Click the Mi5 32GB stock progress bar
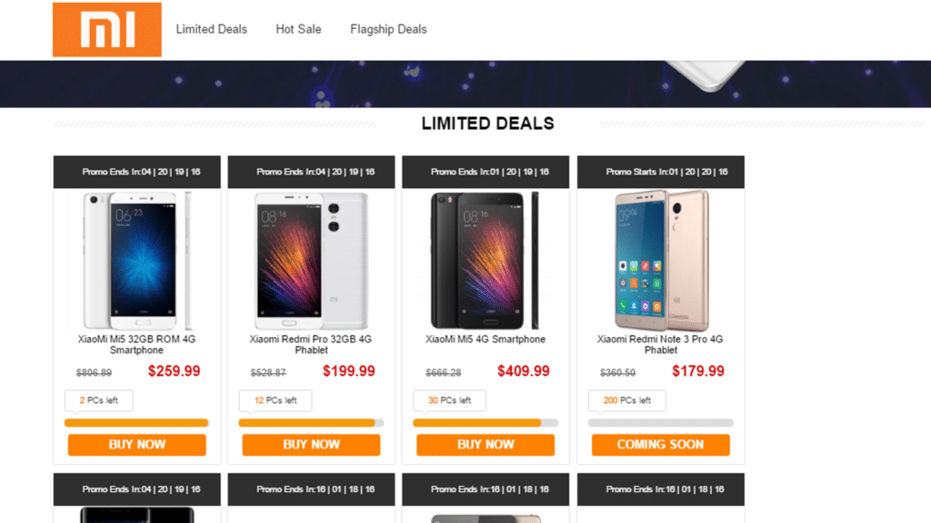 click(x=135, y=422)
